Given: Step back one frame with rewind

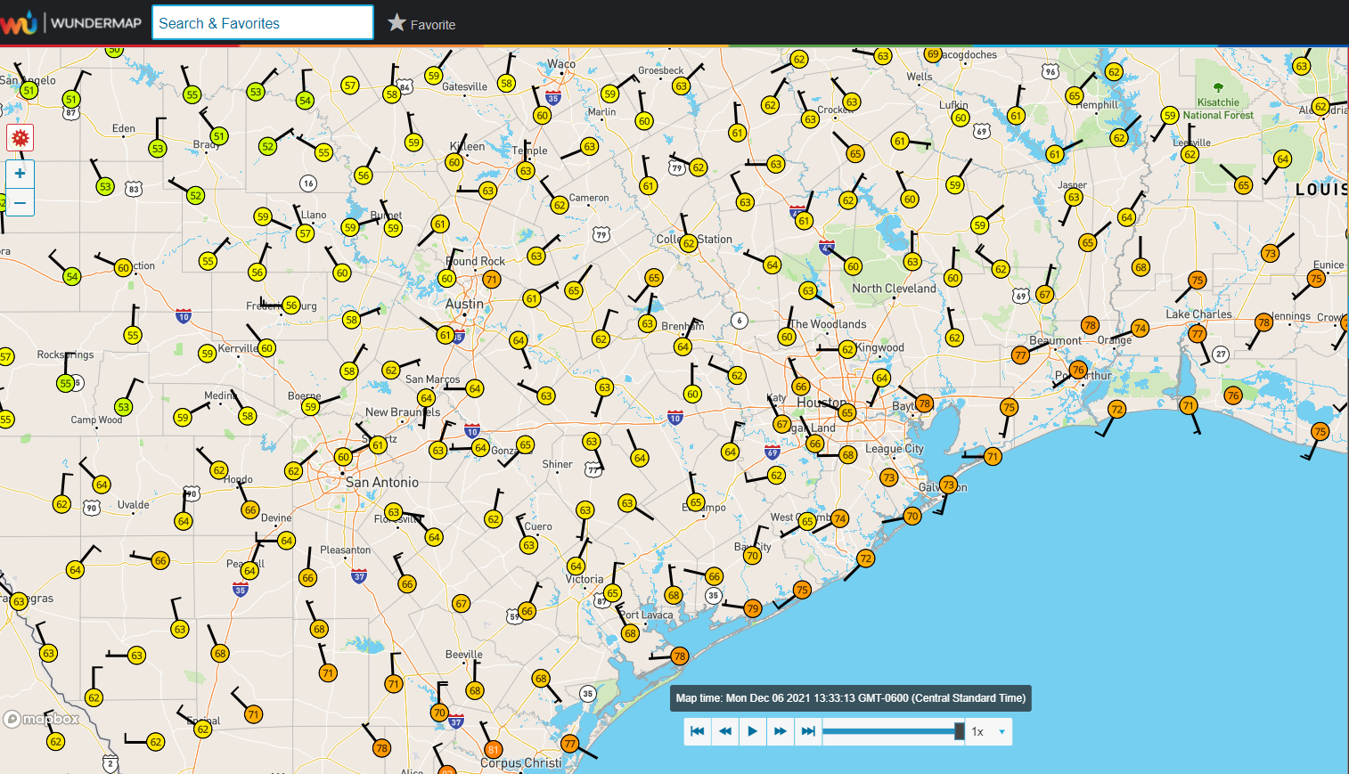Looking at the screenshot, I should (724, 731).
